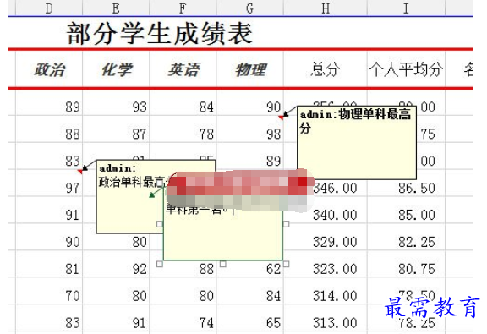
Task: Click the title 部分学生成绩表
Action: click(159, 34)
